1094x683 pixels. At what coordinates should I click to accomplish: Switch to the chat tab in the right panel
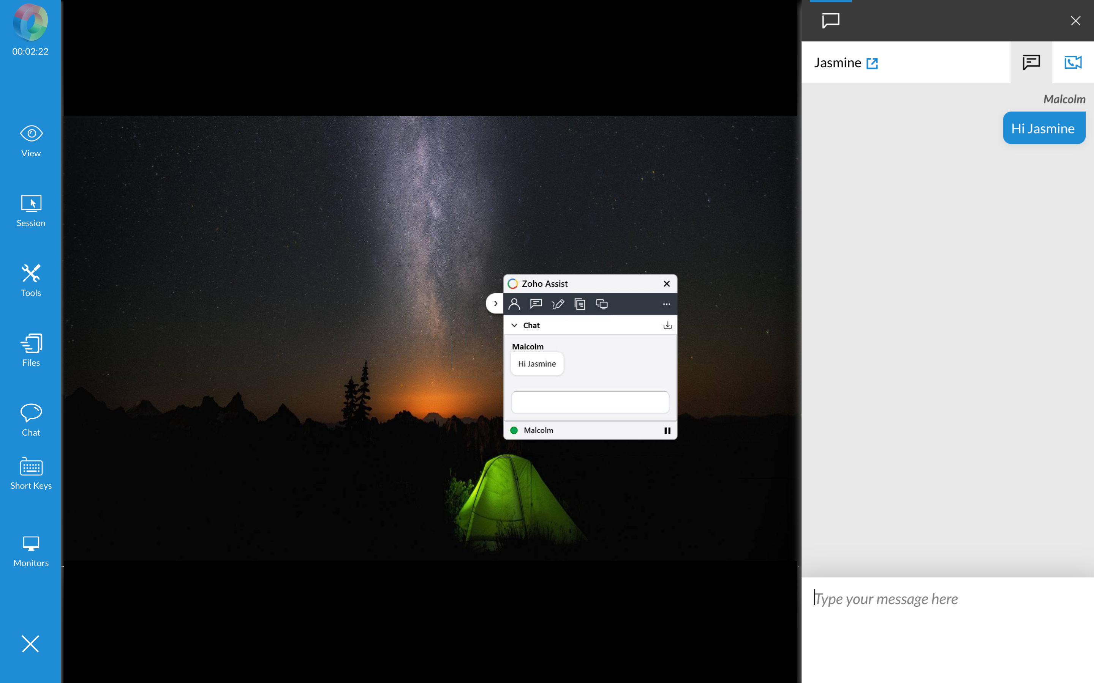[x=1030, y=62]
